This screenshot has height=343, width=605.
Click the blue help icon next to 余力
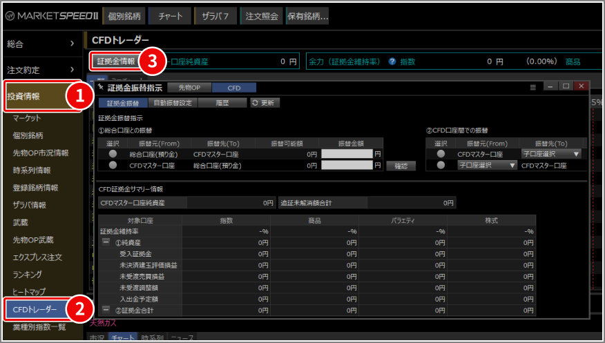point(392,61)
